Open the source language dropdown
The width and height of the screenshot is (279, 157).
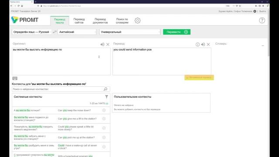32,32
